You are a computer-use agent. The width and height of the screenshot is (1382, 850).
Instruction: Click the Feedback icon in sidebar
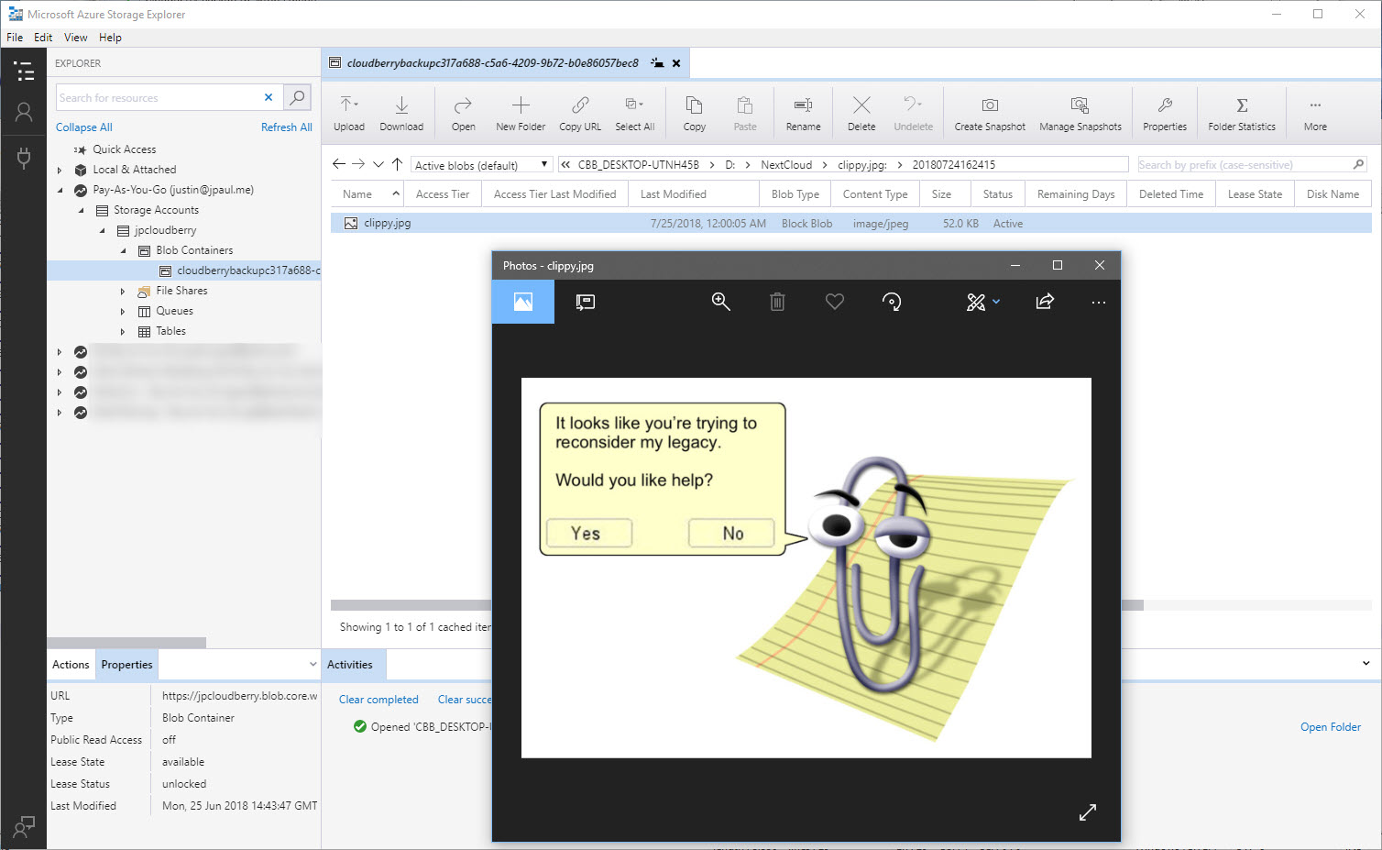coord(24,826)
